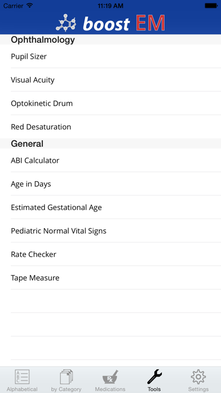This screenshot has height=393, width=221.
Task: Open Red Desaturation test
Action: point(111,127)
